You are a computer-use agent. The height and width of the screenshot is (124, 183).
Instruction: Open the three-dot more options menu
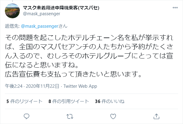point(175,8)
